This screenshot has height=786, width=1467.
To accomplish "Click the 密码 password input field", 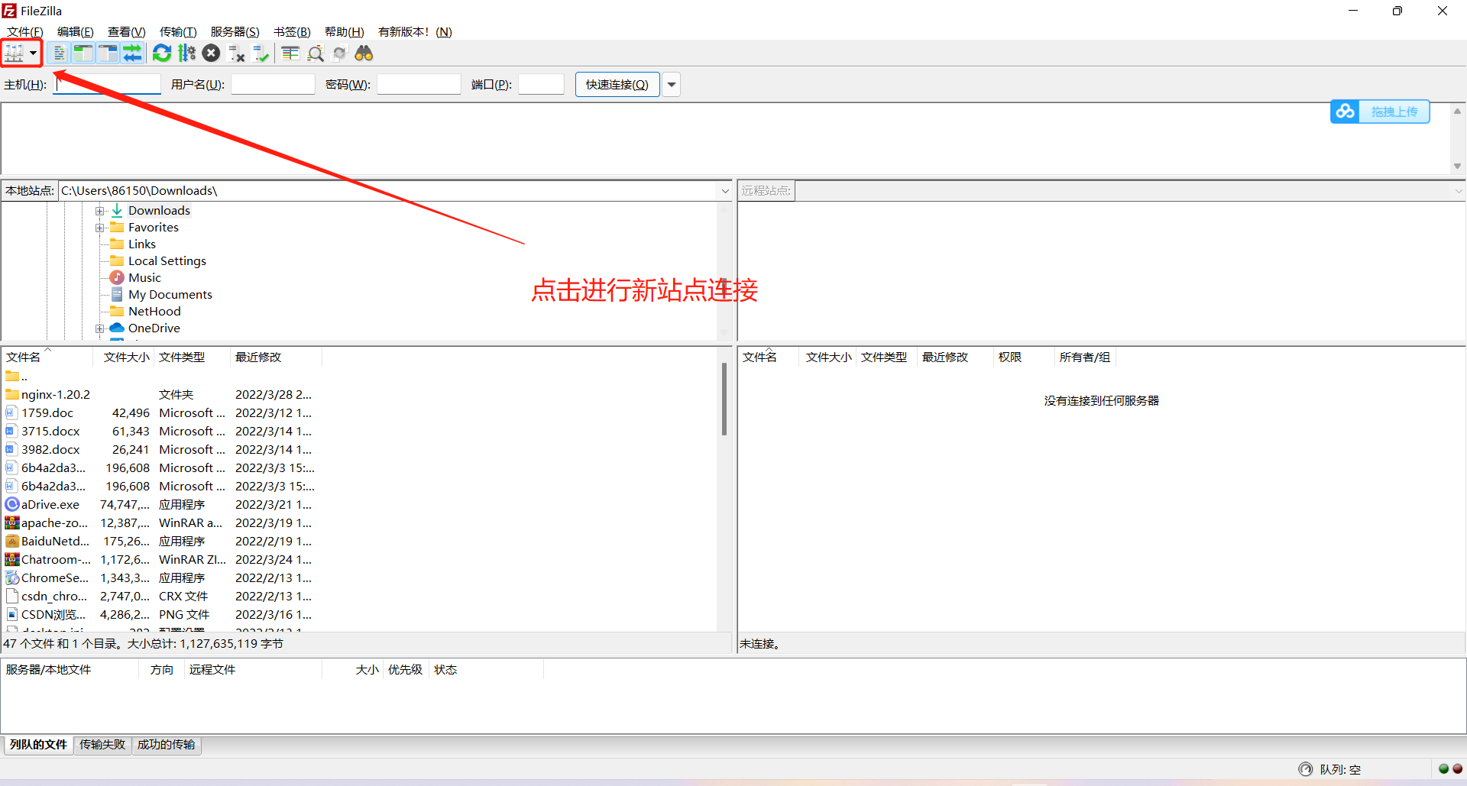I will pos(419,85).
